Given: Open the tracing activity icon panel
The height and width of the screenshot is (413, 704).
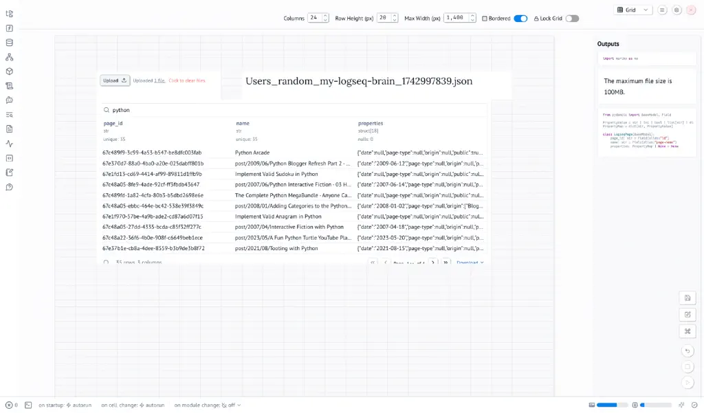Looking at the screenshot, I should pos(10,144).
